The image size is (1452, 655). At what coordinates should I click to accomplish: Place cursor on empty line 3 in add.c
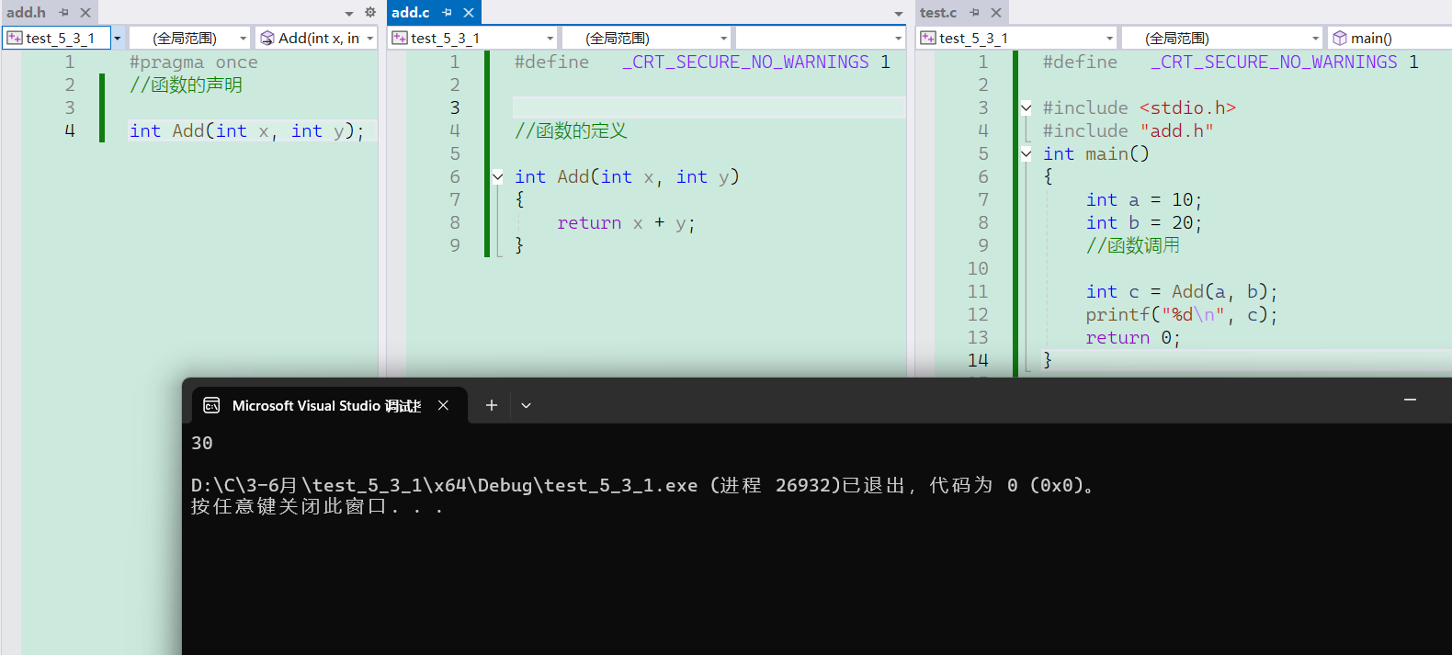click(x=709, y=107)
